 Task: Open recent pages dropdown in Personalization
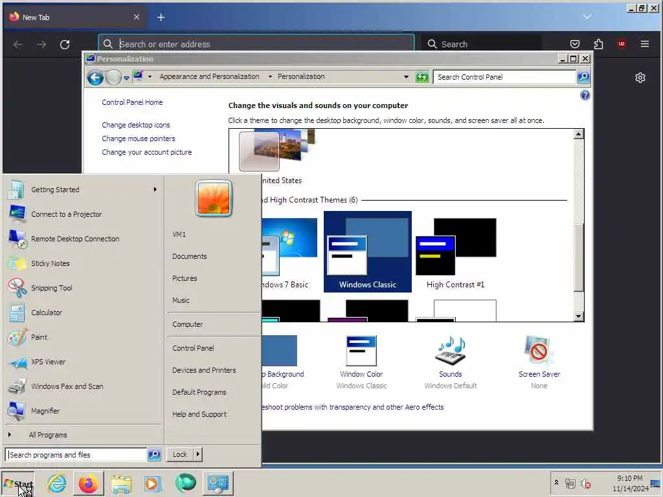coord(126,78)
